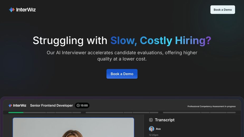This screenshot has width=244, height=137.
Task: Click the Struggling with Slow, Costly Hiring headline
Action: (x=122, y=41)
